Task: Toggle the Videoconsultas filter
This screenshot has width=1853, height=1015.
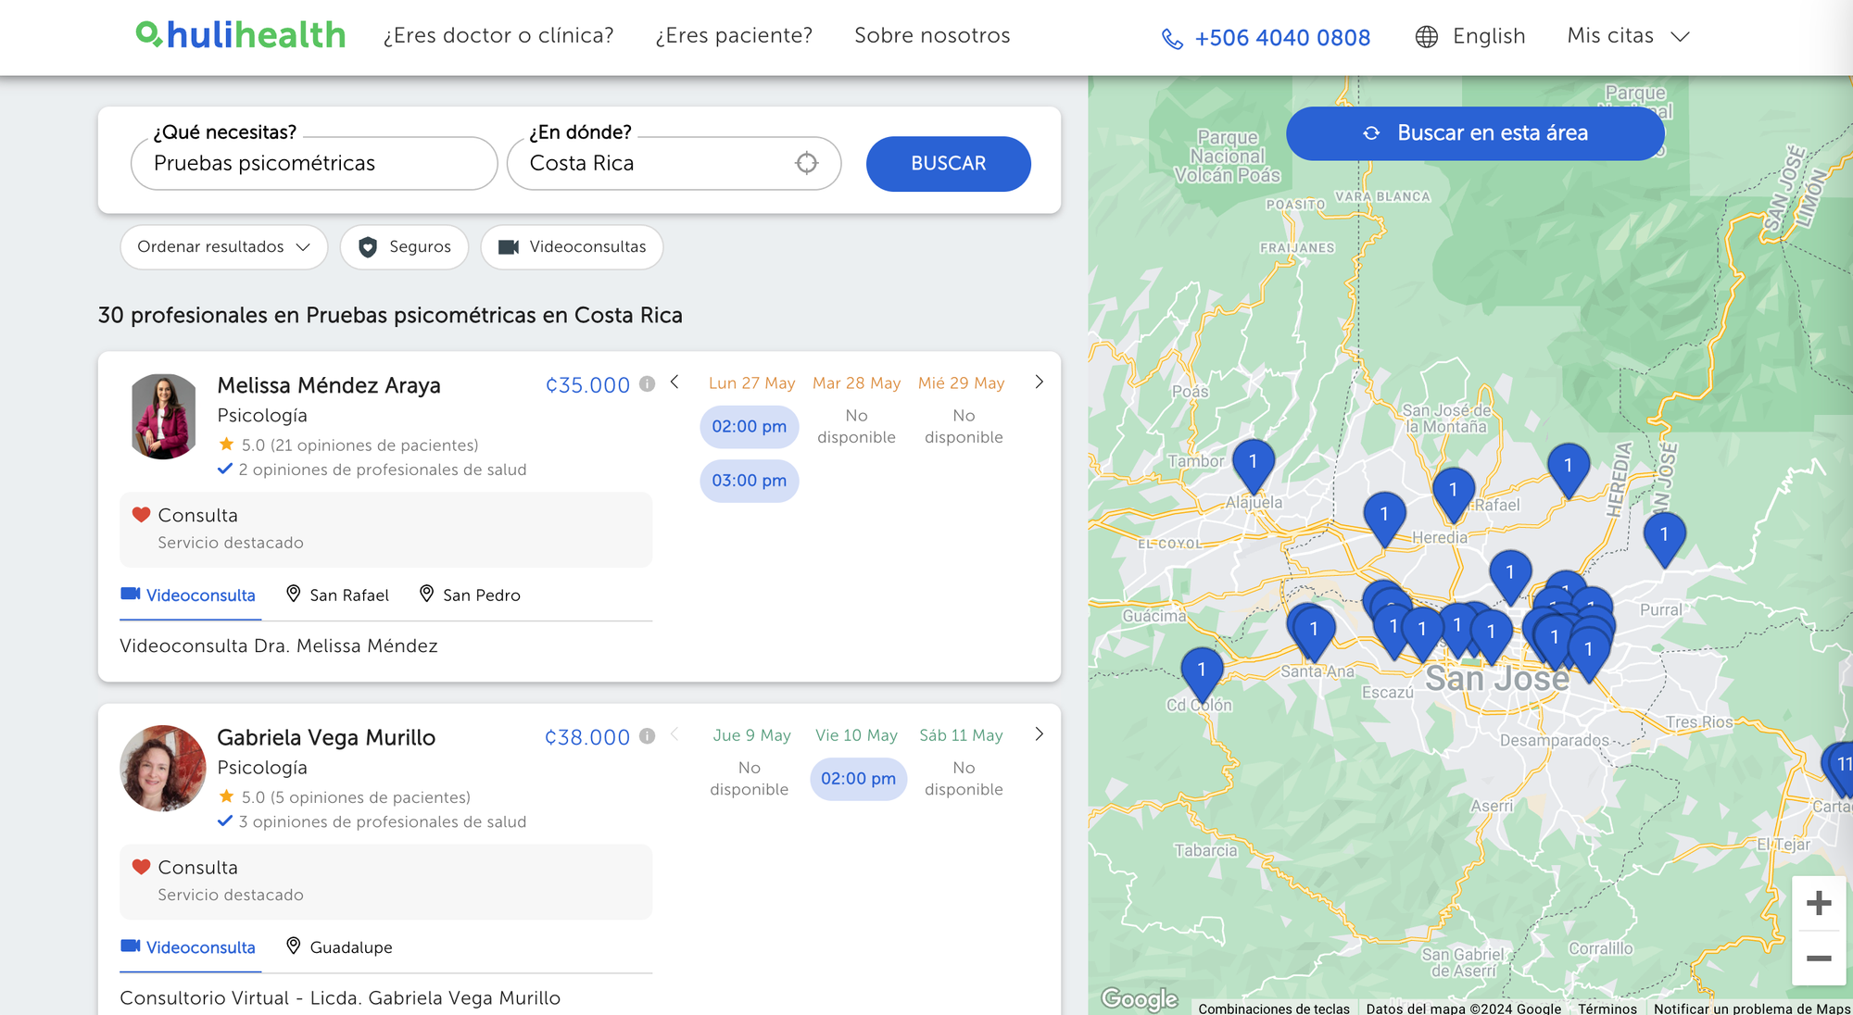Action: (x=572, y=247)
